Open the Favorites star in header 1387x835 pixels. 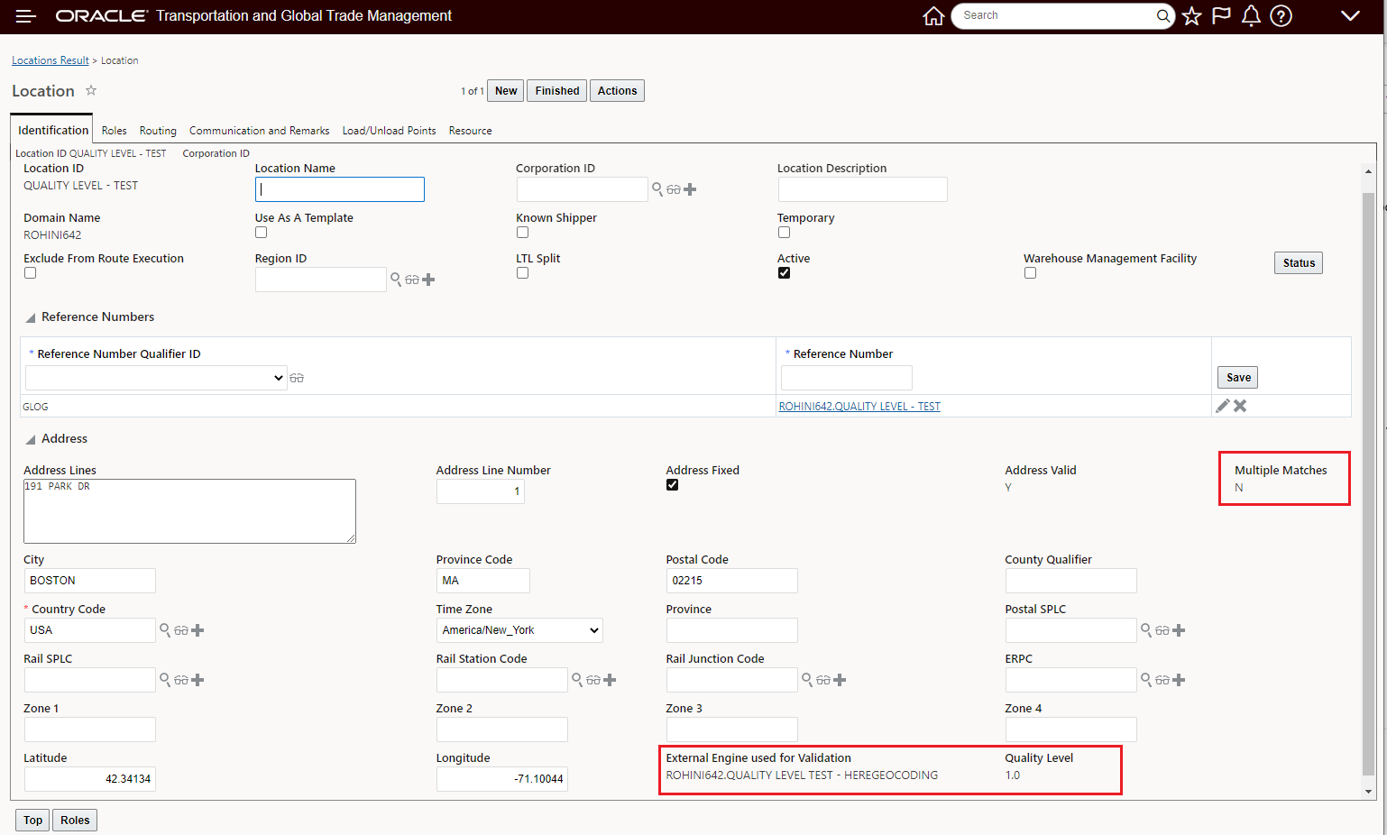pos(1191,16)
